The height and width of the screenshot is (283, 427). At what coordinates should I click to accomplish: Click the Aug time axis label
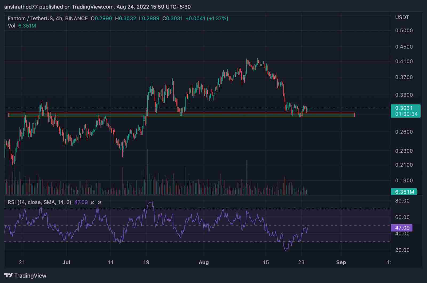point(204,262)
